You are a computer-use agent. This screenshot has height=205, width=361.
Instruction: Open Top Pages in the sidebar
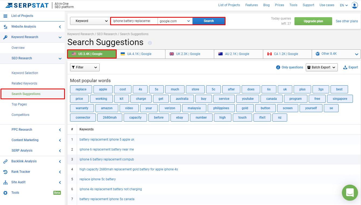[19, 104]
